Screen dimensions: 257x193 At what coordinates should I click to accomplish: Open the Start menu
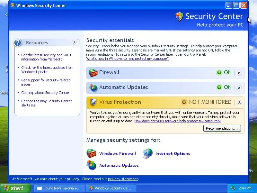[15, 188]
